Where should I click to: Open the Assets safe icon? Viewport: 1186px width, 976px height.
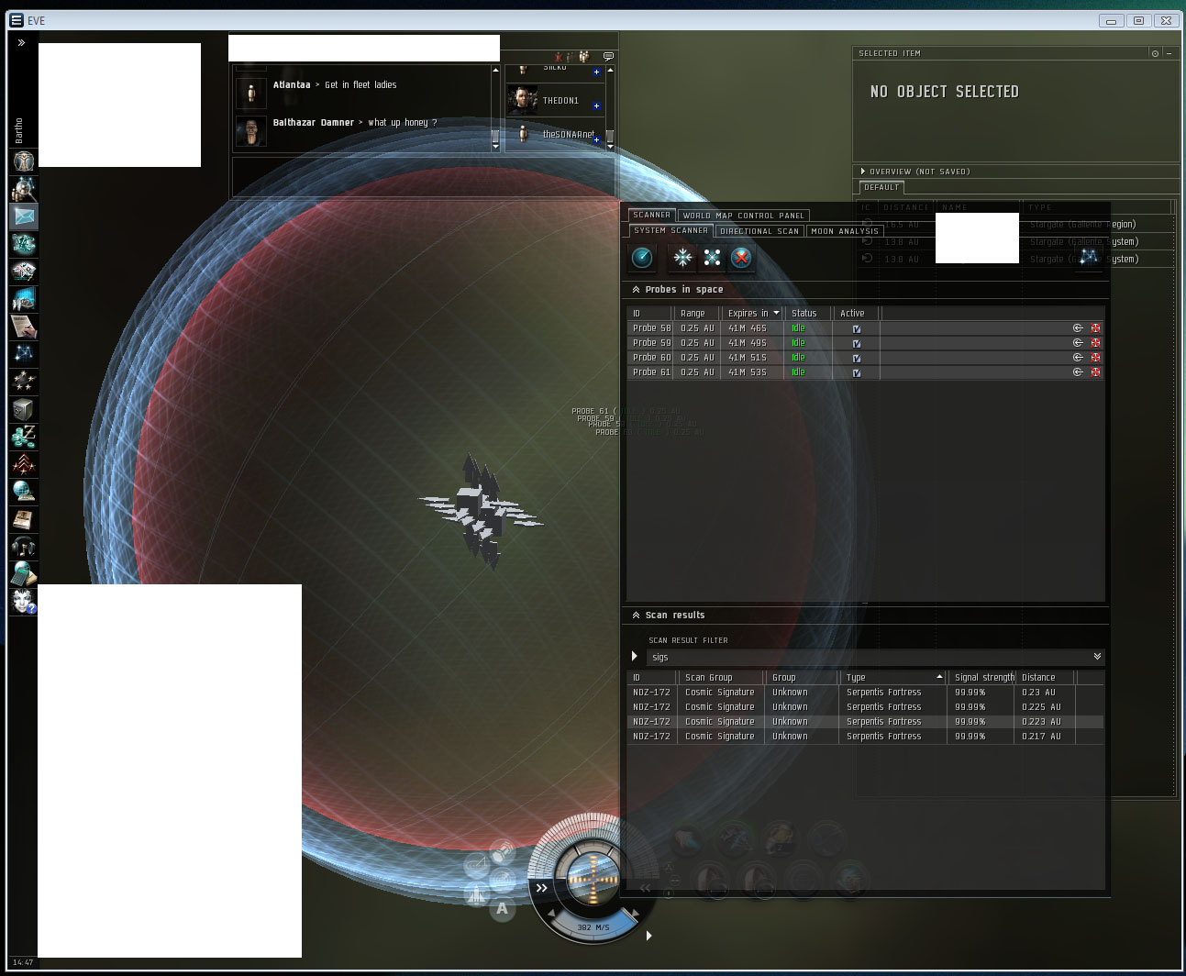[x=24, y=409]
